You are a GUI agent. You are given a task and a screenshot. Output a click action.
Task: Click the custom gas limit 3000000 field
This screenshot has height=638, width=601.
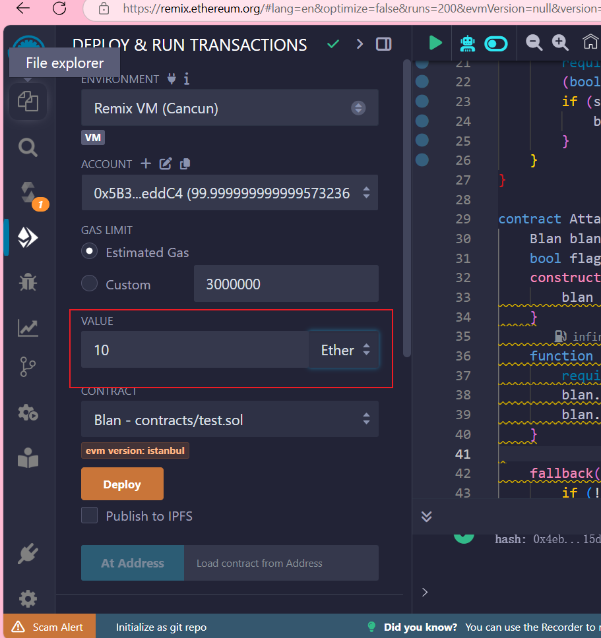(x=286, y=283)
